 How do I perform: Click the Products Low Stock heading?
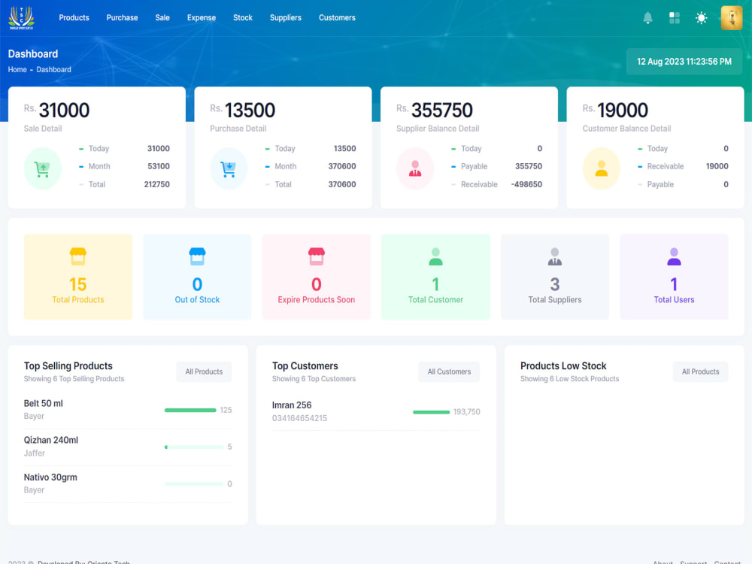tap(563, 366)
